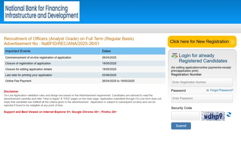
Task: Focus the Security Code input box
Action: coord(185,116)
